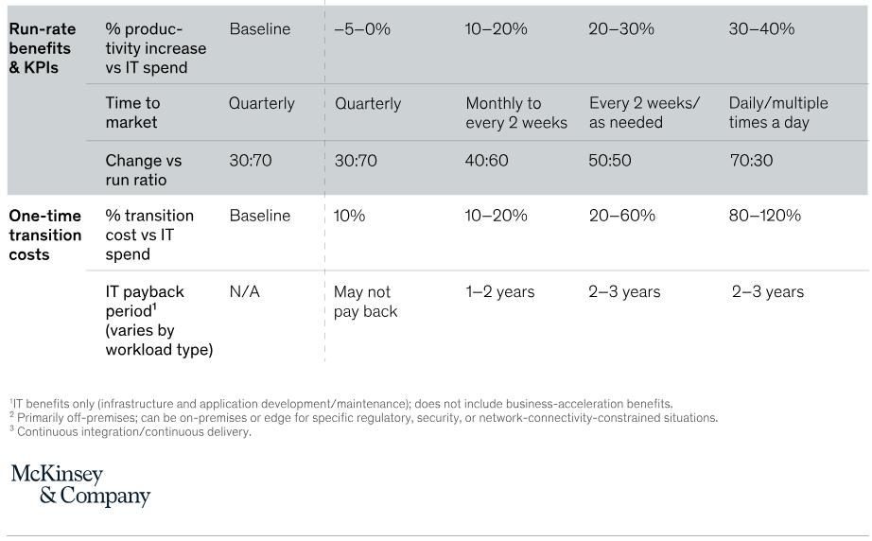
Task: Click the McKinsey & Company logo
Action: (x=80, y=485)
